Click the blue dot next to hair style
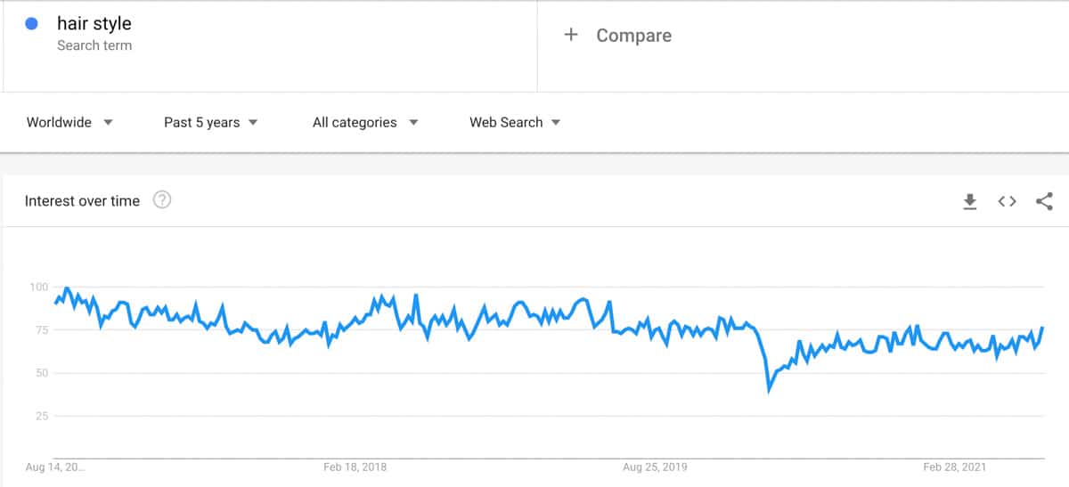1069x487 pixels. click(32, 24)
